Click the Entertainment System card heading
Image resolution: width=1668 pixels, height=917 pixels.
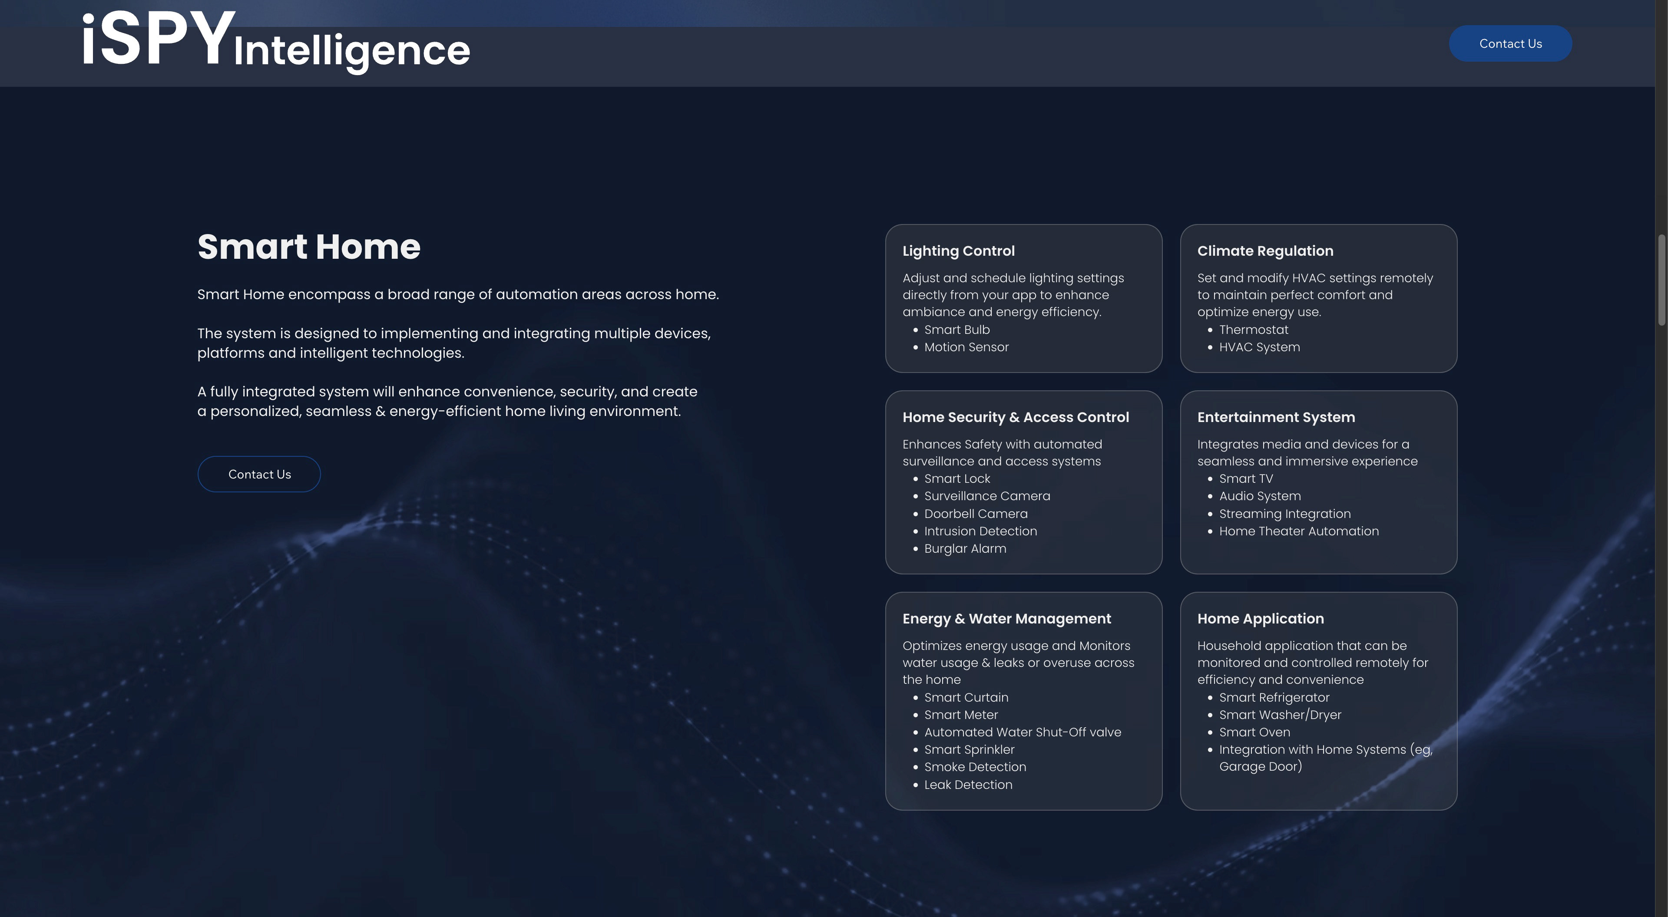point(1276,417)
